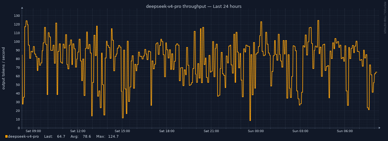The height and width of the screenshot is (141, 388).
Task: Click the 'Sat 15:00' x-axis label
Action: point(123,131)
